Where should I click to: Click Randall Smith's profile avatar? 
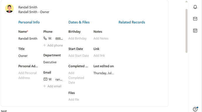[9, 8]
